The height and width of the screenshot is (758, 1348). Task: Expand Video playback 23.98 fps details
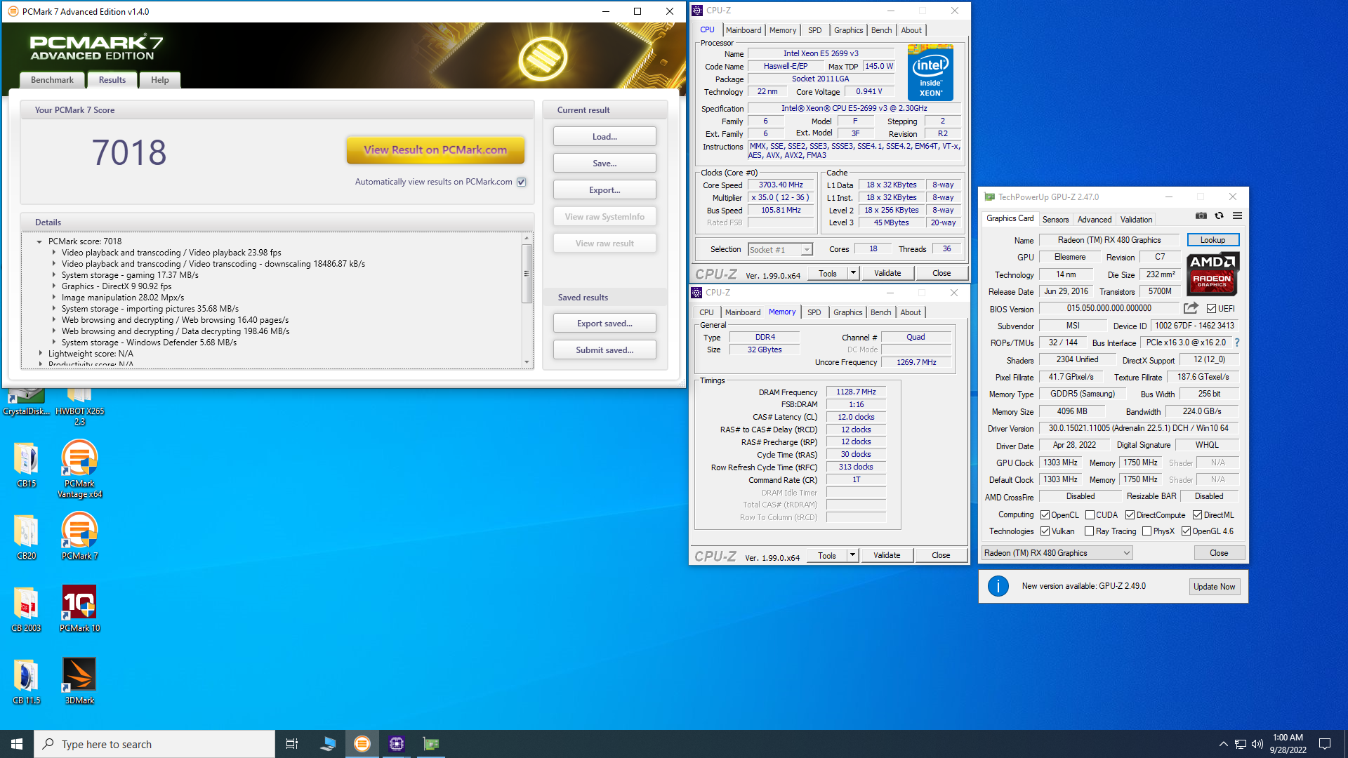pyautogui.click(x=54, y=253)
